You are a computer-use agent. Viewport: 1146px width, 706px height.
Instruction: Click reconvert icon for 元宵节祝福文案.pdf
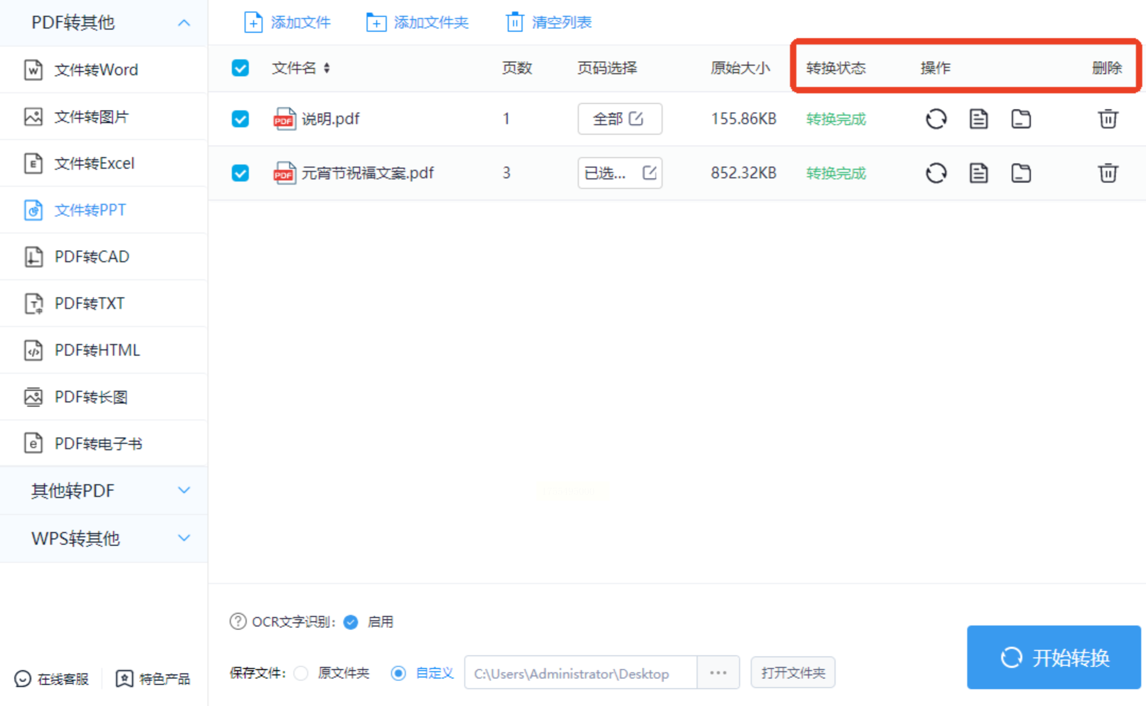936,173
